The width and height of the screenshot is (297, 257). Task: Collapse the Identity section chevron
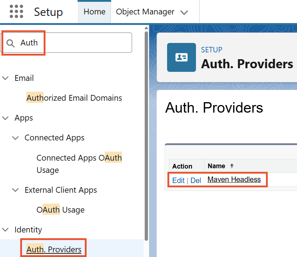5,230
